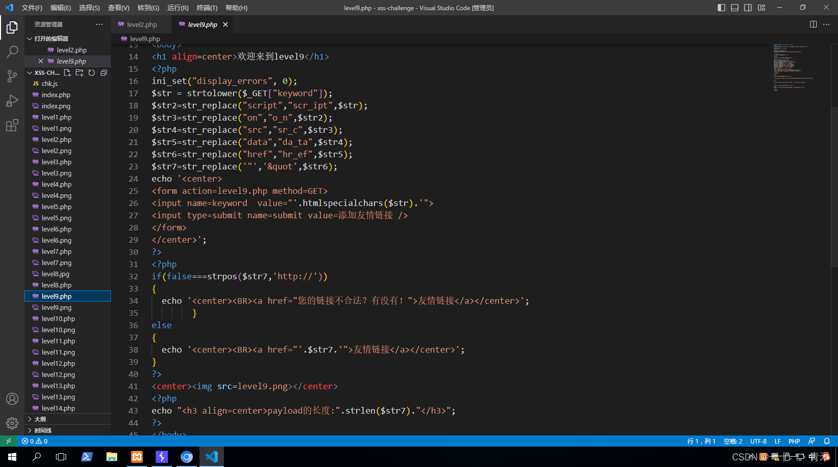Close the level9.php editor tab
838x467 pixels.
[x=225, y=24]
